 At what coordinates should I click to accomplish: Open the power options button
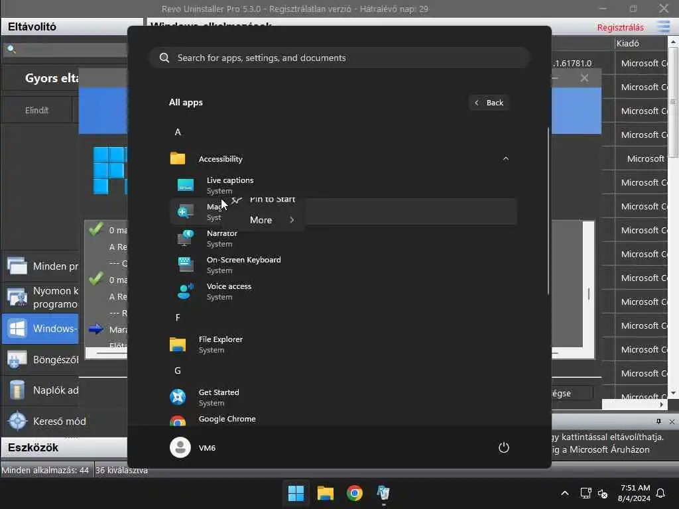(x=504, y=447)
